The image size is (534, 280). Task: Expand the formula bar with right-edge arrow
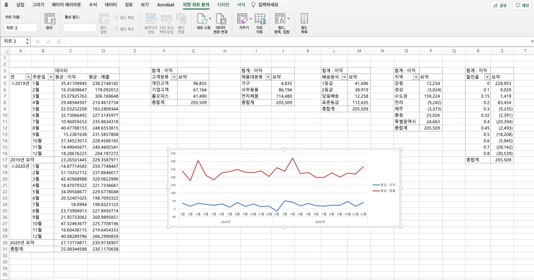point(532,41)
